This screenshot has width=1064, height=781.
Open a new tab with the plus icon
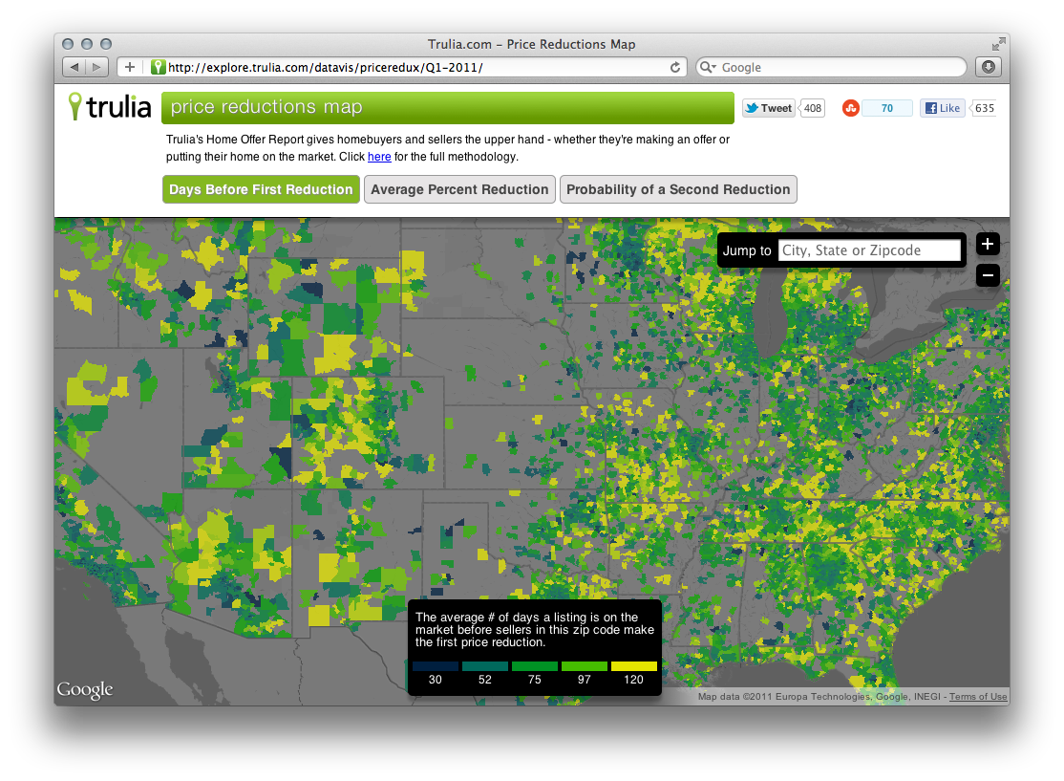click(129, 67)
